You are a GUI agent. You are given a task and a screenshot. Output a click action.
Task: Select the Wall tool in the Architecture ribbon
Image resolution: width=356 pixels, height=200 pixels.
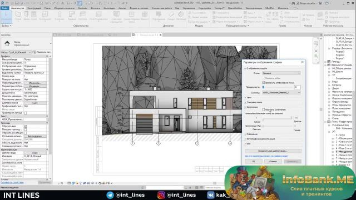point(18,16)
